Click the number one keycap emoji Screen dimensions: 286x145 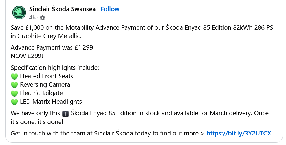point(65,114)
